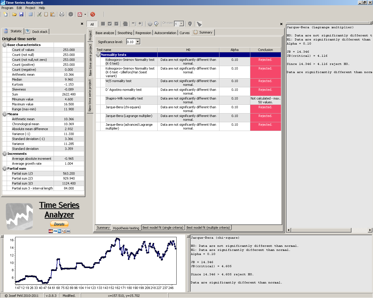This screenshot has height=298, width=373.
Task: Close the Statistic side panel
Action: click(x=82, y=24)
